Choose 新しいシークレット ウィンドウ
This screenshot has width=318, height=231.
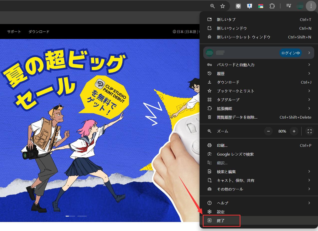(x=259, y=37)
